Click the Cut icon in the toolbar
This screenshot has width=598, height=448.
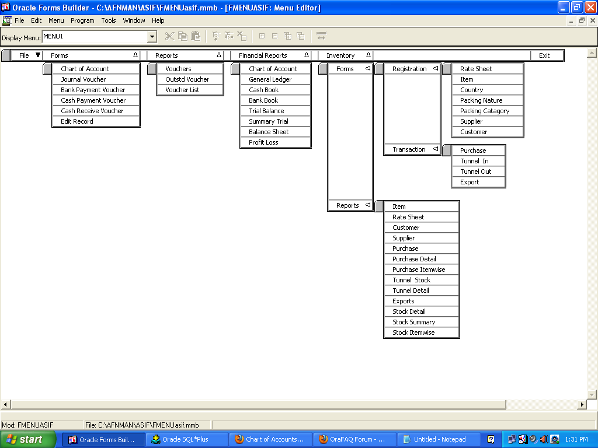(x=170, y=37)
